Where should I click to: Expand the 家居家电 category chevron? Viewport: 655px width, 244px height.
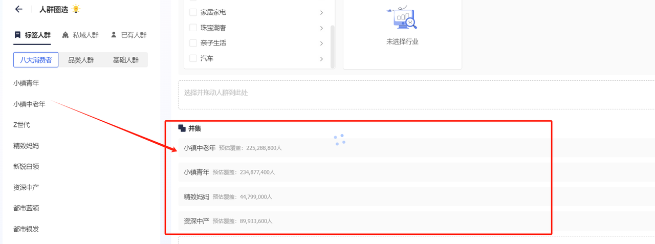(321, 12)
